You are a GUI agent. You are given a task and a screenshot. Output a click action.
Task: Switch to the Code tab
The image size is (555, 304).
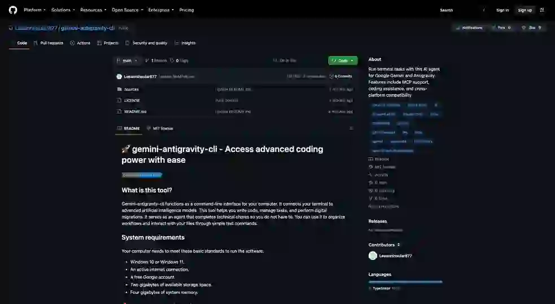pyautogui.click(x=19, y=43)
